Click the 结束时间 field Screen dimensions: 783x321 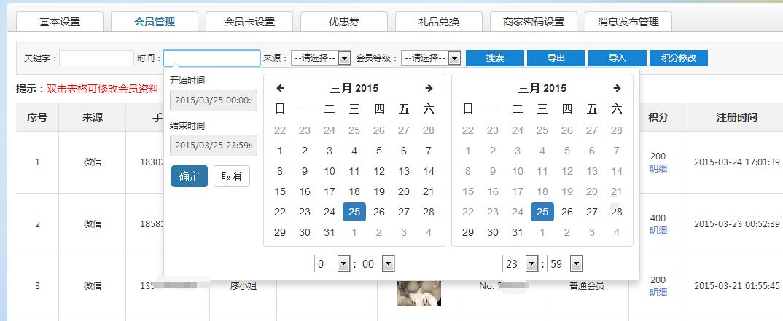[x=214, y=146]
